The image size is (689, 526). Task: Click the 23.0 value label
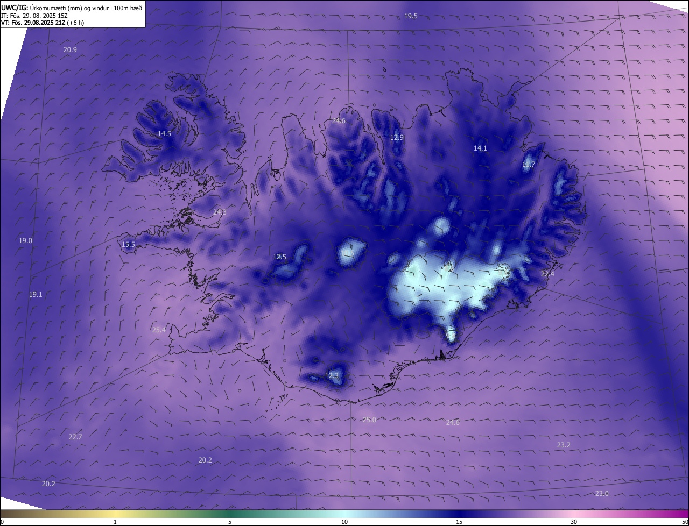coord(602,493)
